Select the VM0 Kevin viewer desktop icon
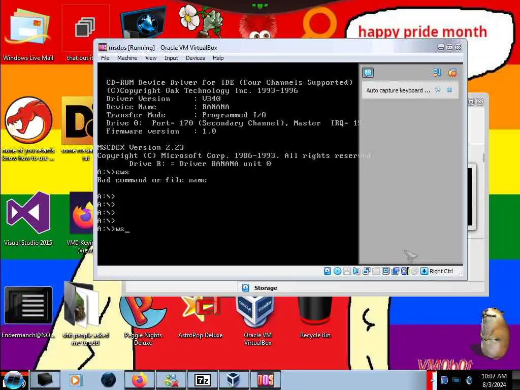This screenshot has width=520, height=390. (81, 223)
